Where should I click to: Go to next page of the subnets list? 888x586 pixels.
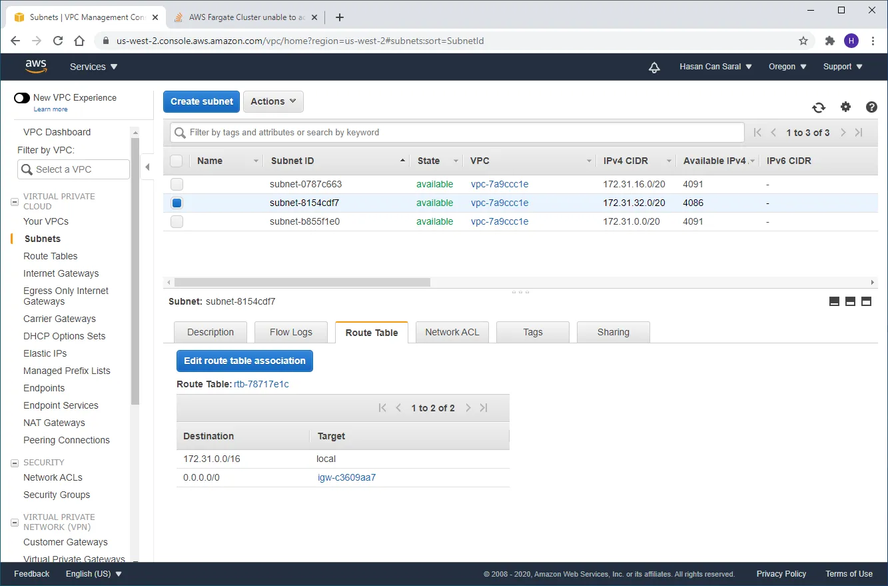tap(843, 133)
